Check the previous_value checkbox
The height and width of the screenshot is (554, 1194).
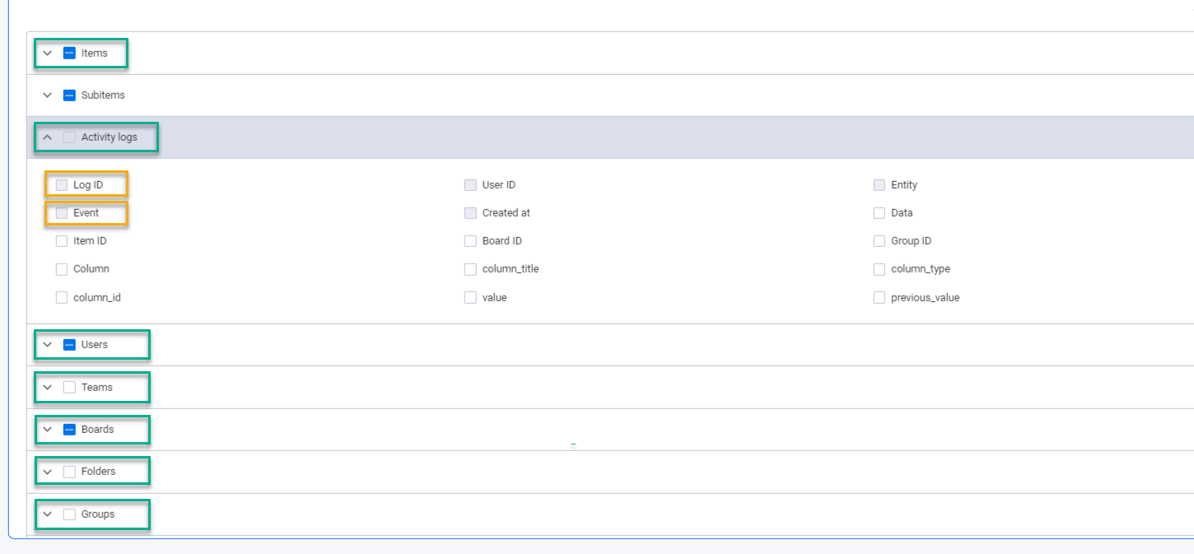[879, 296]
